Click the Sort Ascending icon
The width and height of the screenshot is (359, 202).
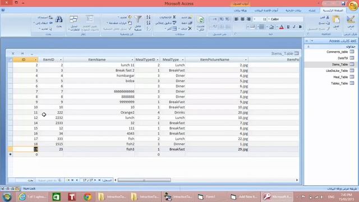click(x=149, y=17)
